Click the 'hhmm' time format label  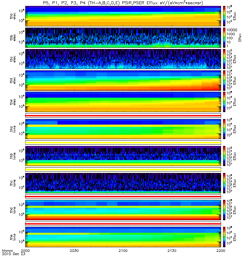pyautogui.click(x=8, y=251)
